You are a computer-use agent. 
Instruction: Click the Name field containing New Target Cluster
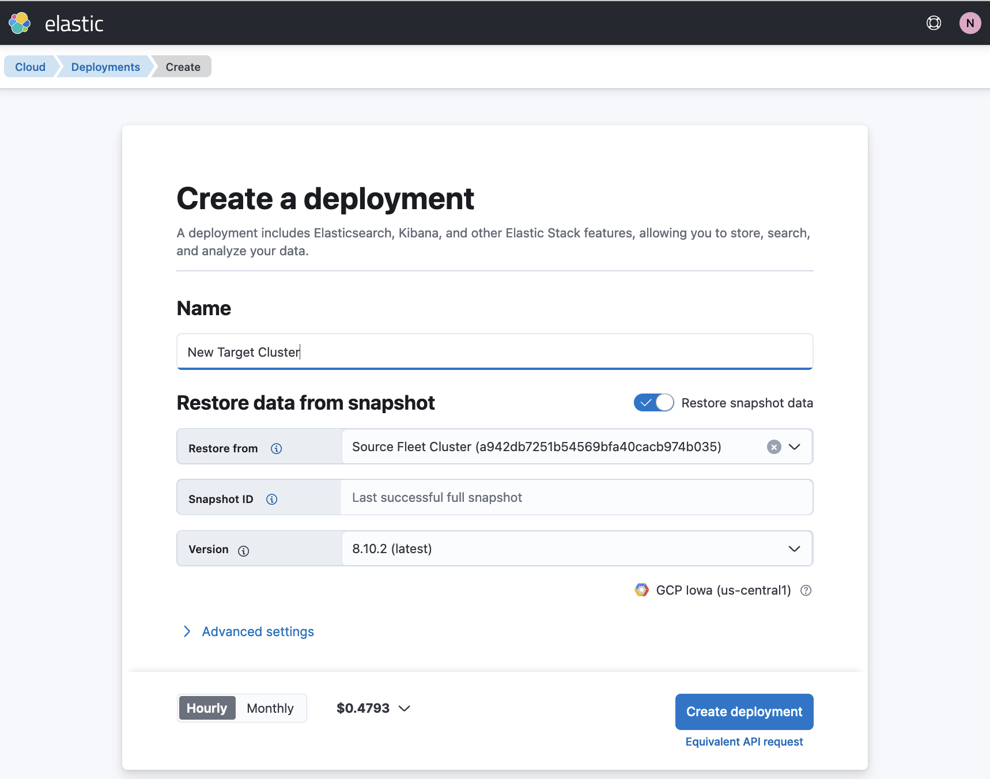tap(494, 351)
